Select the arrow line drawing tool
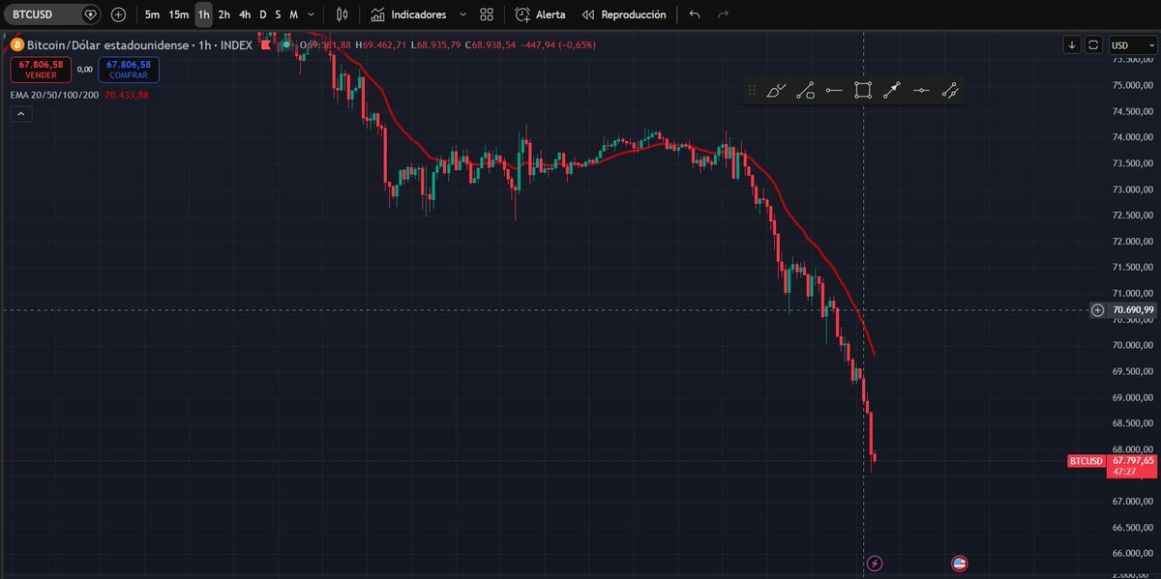The height and width of the screenshot is (579, 1161). coord(892,90)
